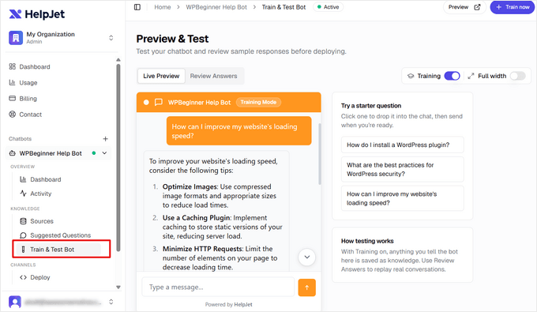Add a new chatbot with plus icon
This screenshot has width=537, height=312.
(x=106, y=139)
